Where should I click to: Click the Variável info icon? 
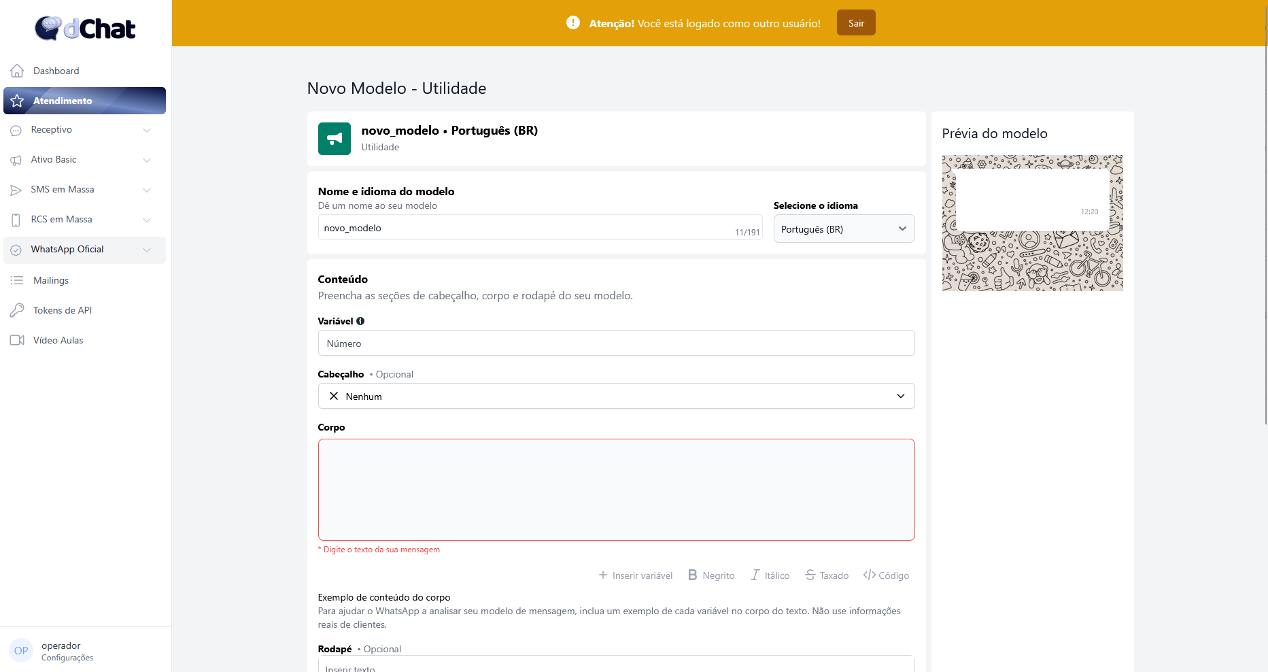(x=360, y=321)
